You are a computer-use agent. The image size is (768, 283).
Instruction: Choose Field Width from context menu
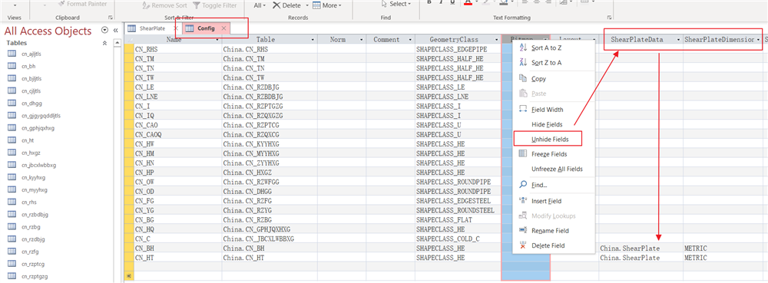554,110
